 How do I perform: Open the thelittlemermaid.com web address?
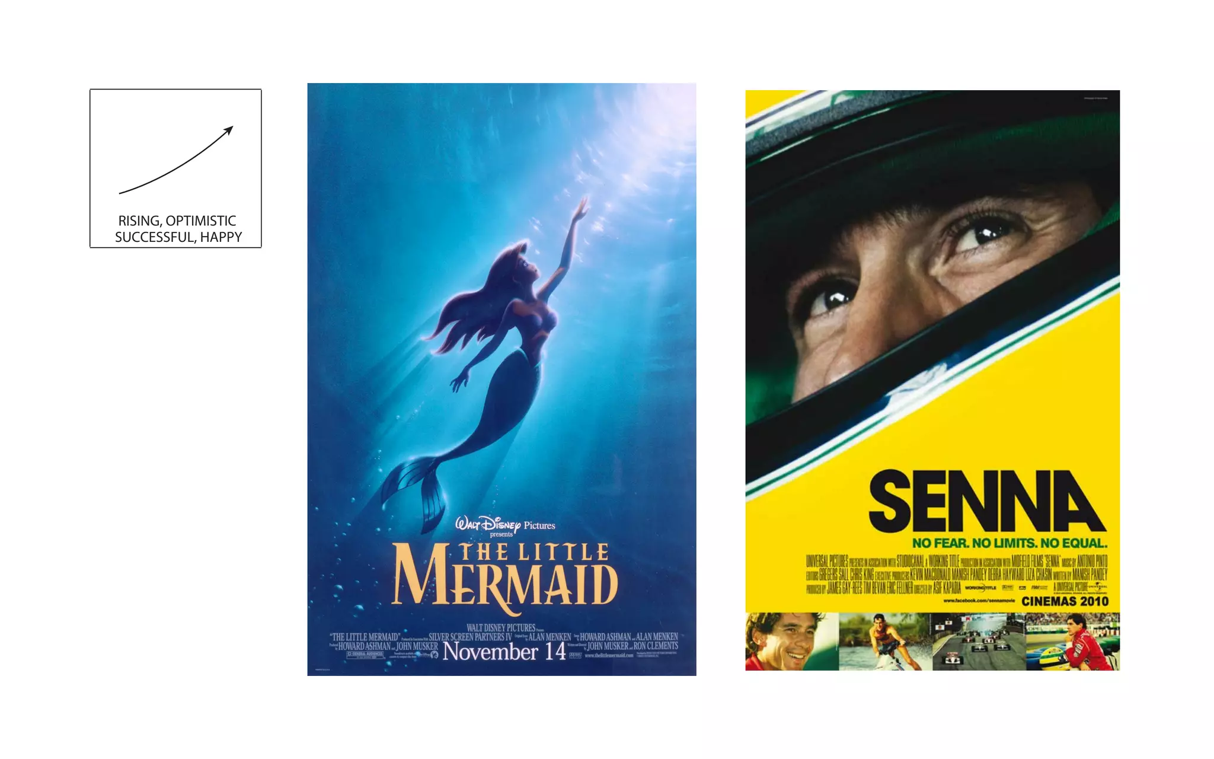point(609,655)
